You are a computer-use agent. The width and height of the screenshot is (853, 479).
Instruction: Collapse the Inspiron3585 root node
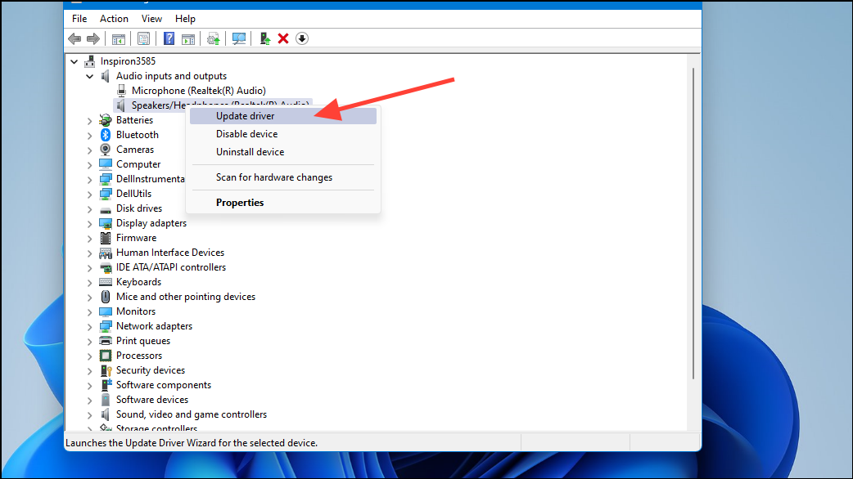[x=74, y=61]
